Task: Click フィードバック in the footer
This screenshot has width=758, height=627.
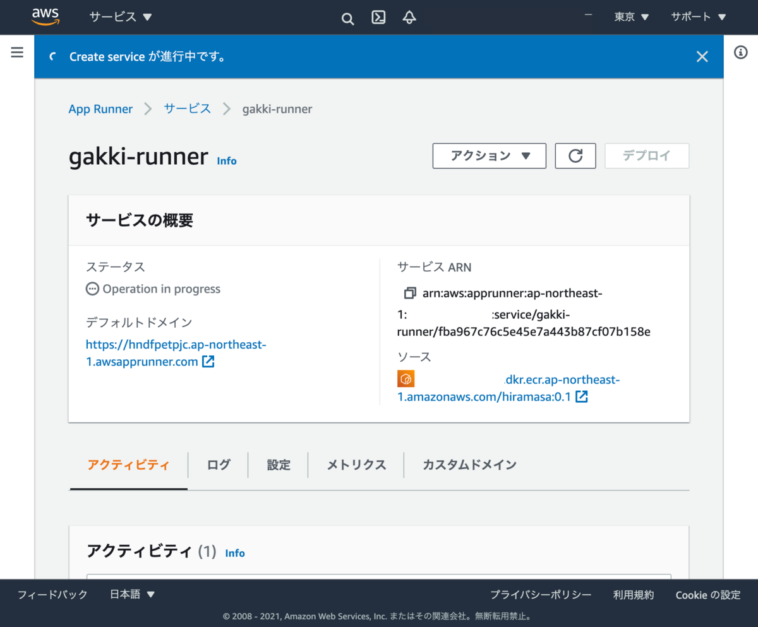Action: (x=52, y=595)
